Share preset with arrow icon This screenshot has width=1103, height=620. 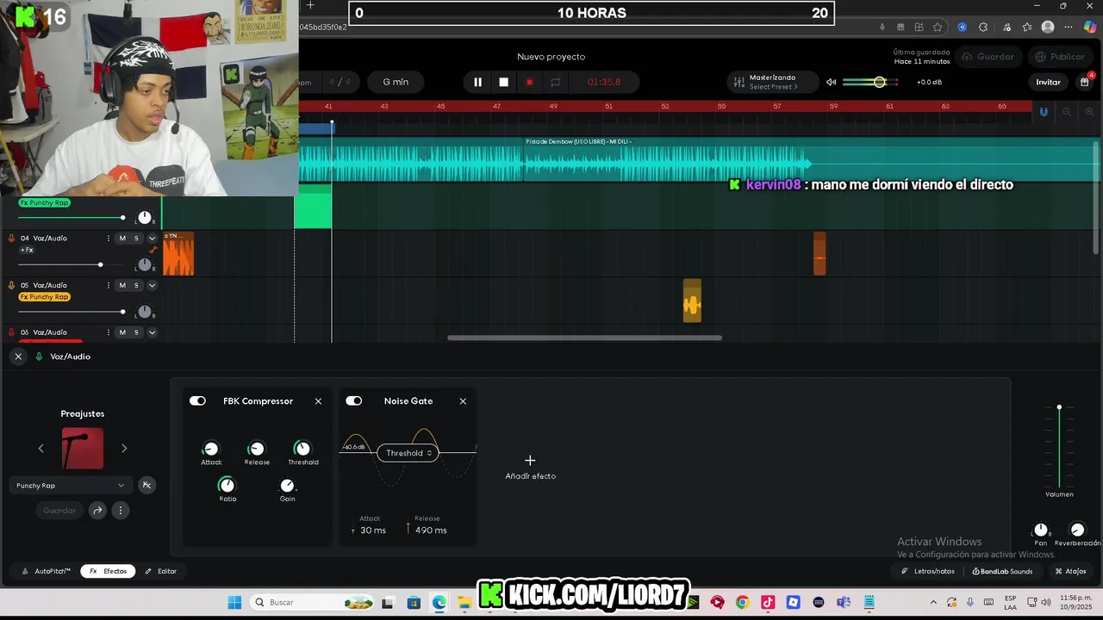tap(97, 511)
